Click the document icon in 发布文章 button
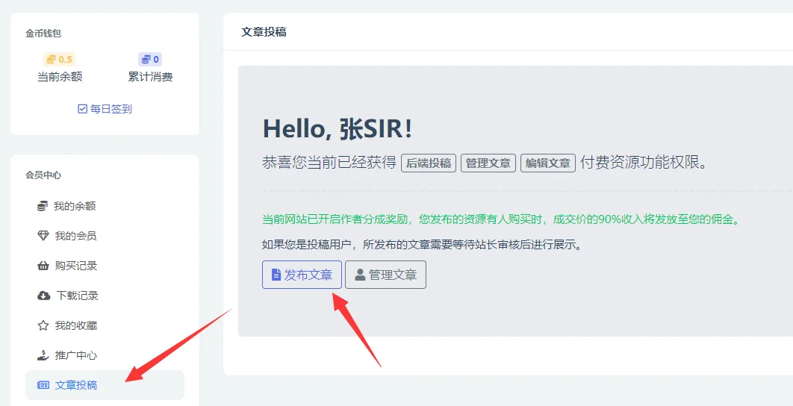Viewport: 793px width, 406px height. click(276, 275)
